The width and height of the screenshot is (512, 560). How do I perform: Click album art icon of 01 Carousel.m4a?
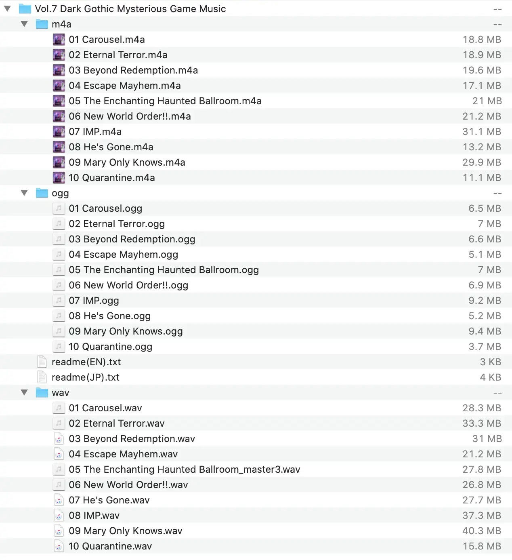click(59, 40)
